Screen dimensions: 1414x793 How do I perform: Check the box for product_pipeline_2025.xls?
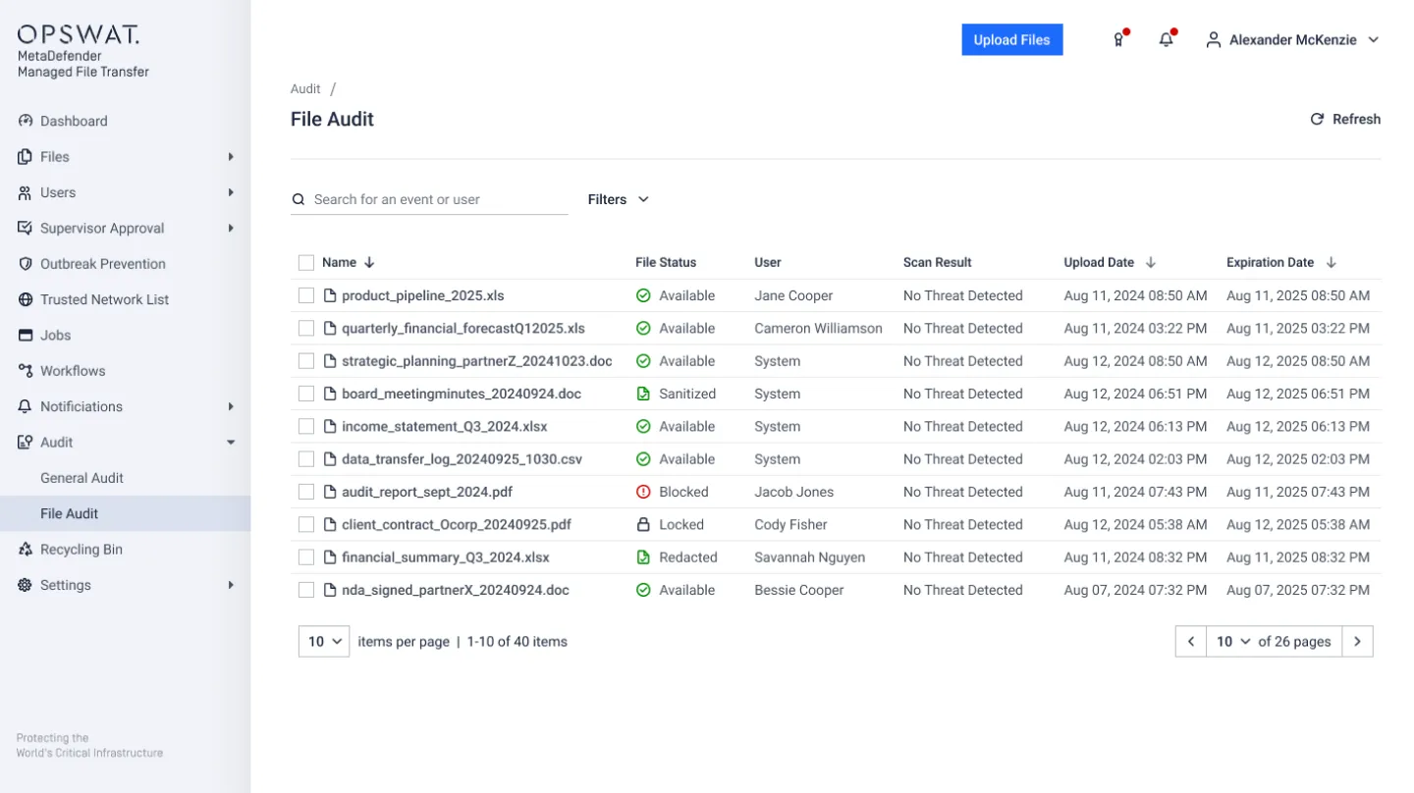(x=306, y=295)
